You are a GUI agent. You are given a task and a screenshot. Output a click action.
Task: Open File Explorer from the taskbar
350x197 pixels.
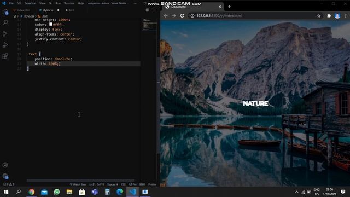69,192
